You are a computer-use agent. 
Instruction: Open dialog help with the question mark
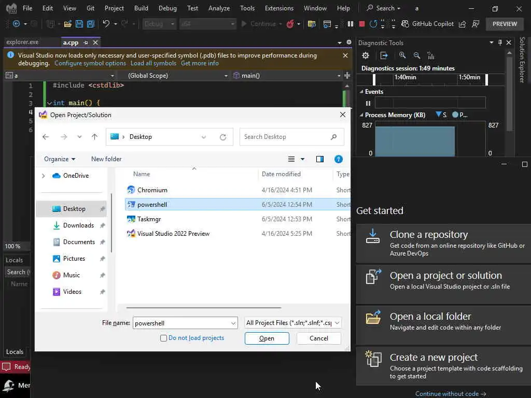pyautogui.click(x=338, y=159)
